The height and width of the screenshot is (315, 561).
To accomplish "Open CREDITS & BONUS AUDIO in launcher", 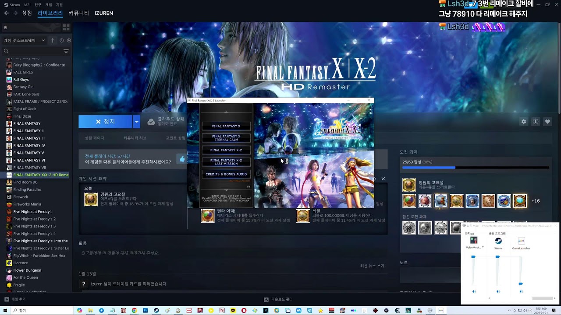I will click(226, 174).
